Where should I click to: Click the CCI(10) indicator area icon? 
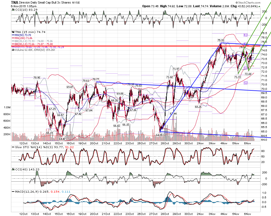[x=13, y=10]
